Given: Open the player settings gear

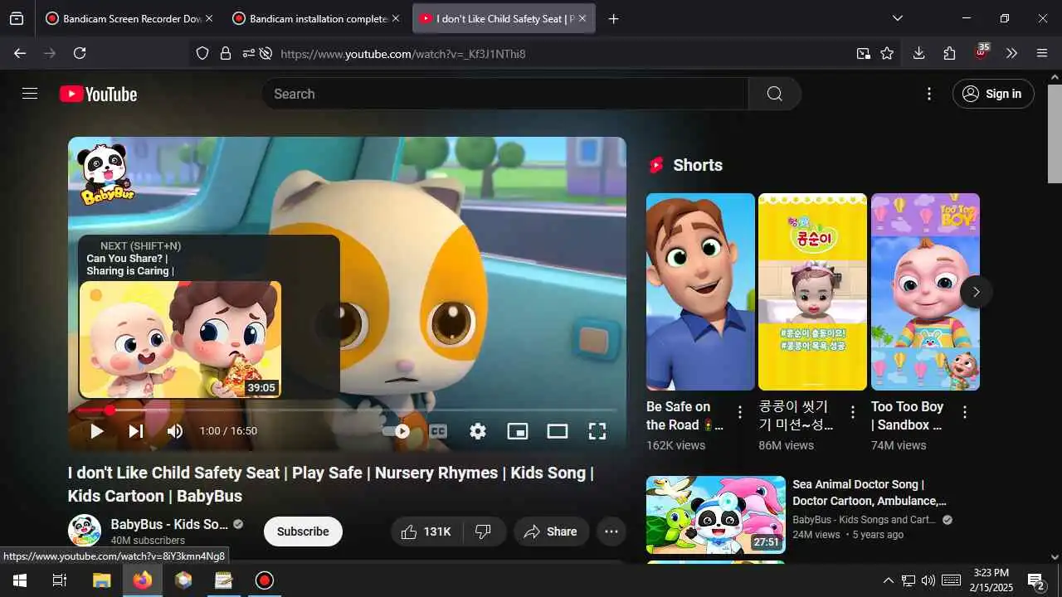Looking at the screenshot, I should (478, 431).
